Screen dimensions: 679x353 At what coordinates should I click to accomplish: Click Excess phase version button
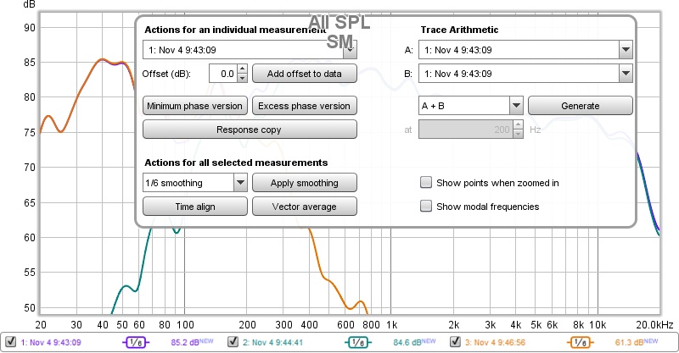click(x=305, y=106)
